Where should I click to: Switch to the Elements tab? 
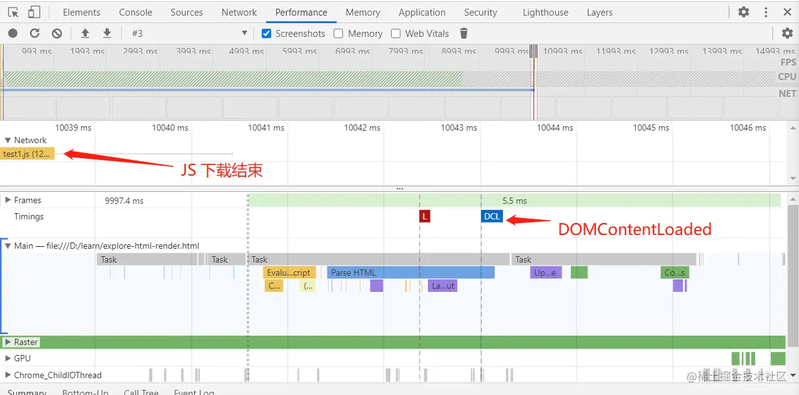click(x=81, y=12)
